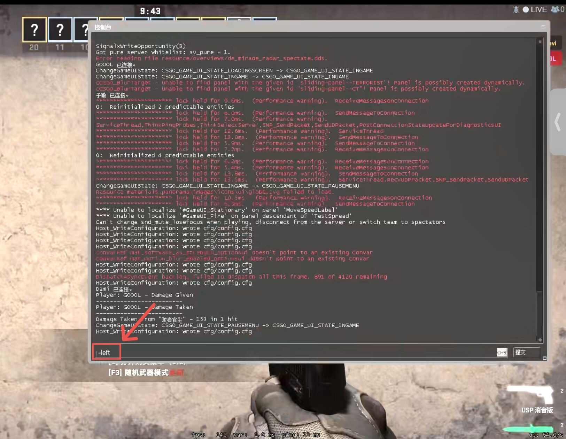This screenshot has height=439, width=566.
Task: Click the 'globe.svg failed to load' line
Action: coord(215,192)
